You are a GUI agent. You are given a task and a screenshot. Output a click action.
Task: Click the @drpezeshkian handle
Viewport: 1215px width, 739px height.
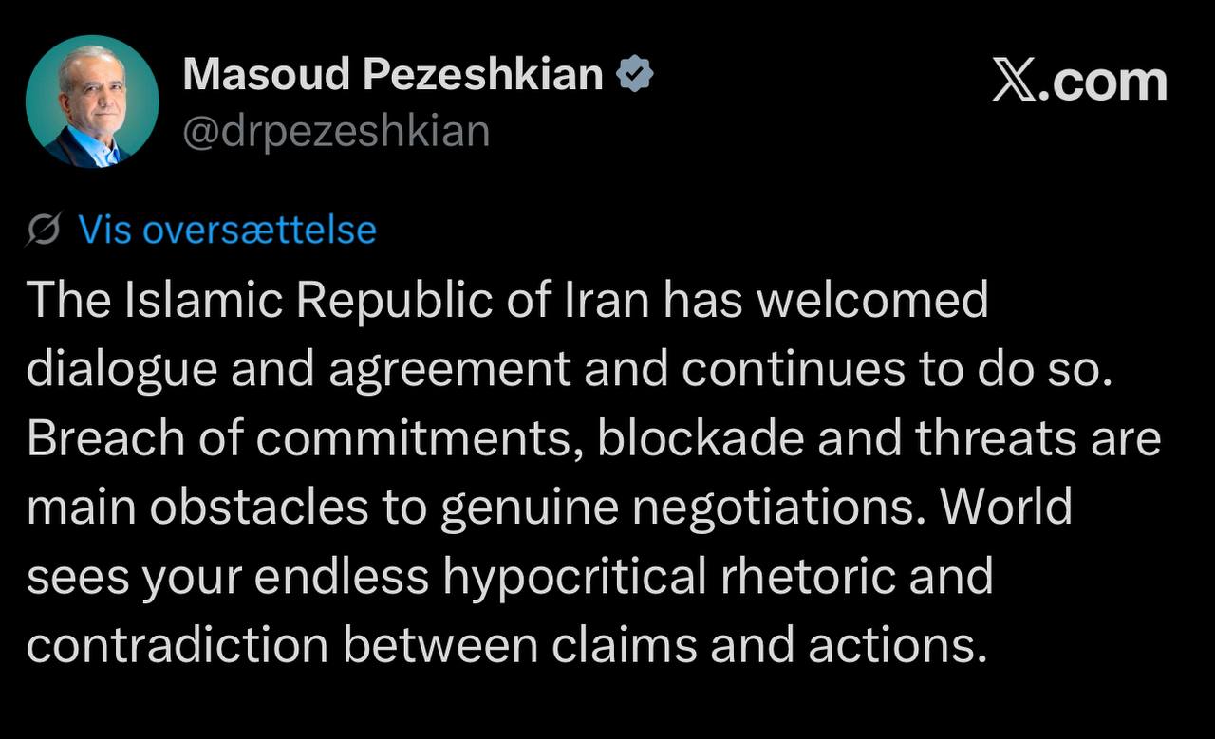click(335, 131)
